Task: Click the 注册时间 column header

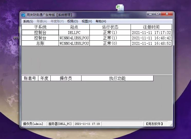Action: (x=151, y=27)
